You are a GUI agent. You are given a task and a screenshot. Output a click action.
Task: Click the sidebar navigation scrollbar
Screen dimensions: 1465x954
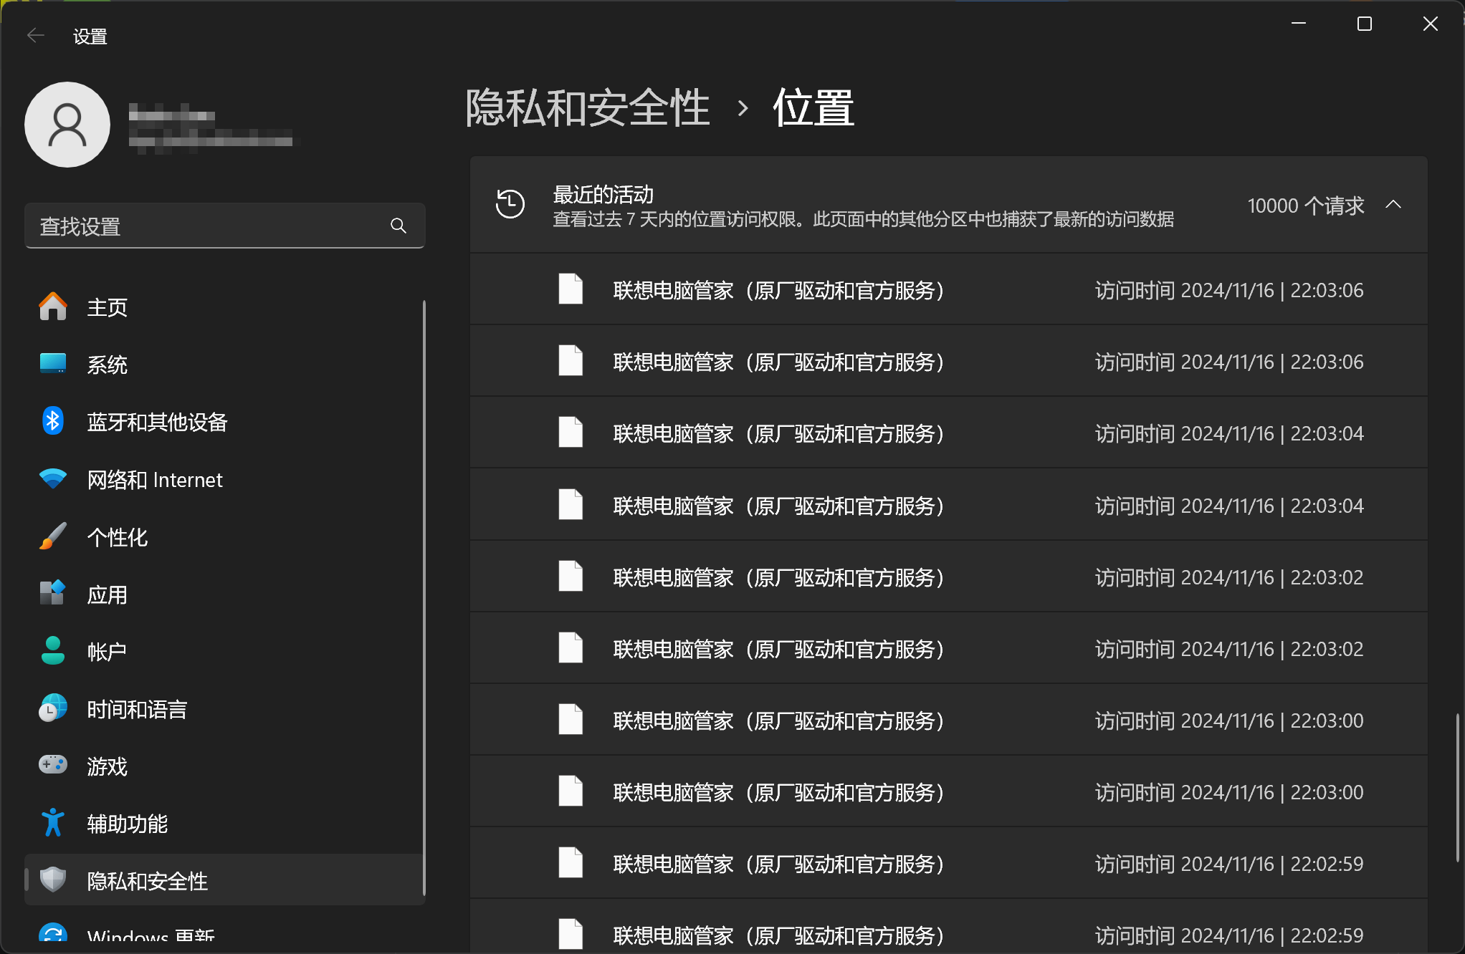pos(424,598)
